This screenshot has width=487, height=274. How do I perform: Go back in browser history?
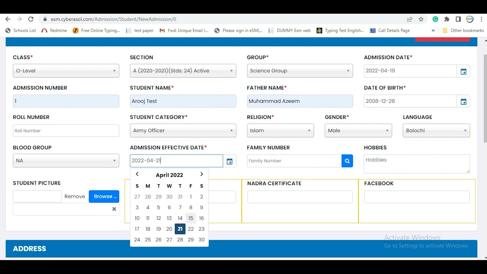tap(8, 19)
